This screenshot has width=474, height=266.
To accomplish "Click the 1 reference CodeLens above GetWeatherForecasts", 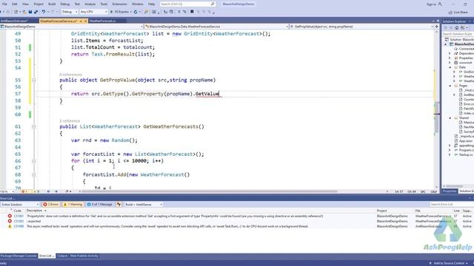I will [70, 121].
